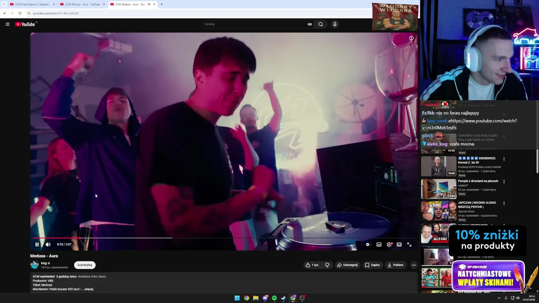The width and height of the screenshot is (539, 303).
Task: Open a new browser tab
Action: point(162,4)
